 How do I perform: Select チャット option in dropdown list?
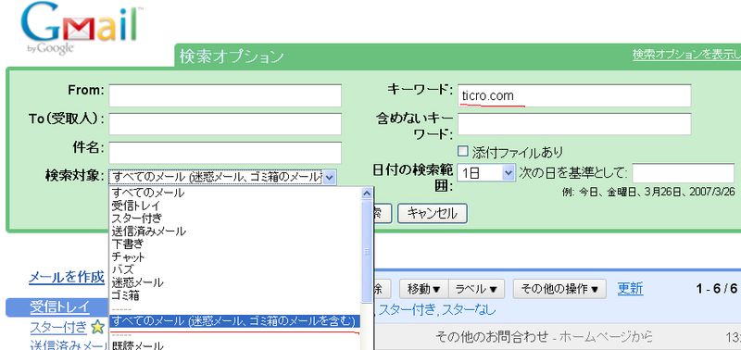pos(235,257)
